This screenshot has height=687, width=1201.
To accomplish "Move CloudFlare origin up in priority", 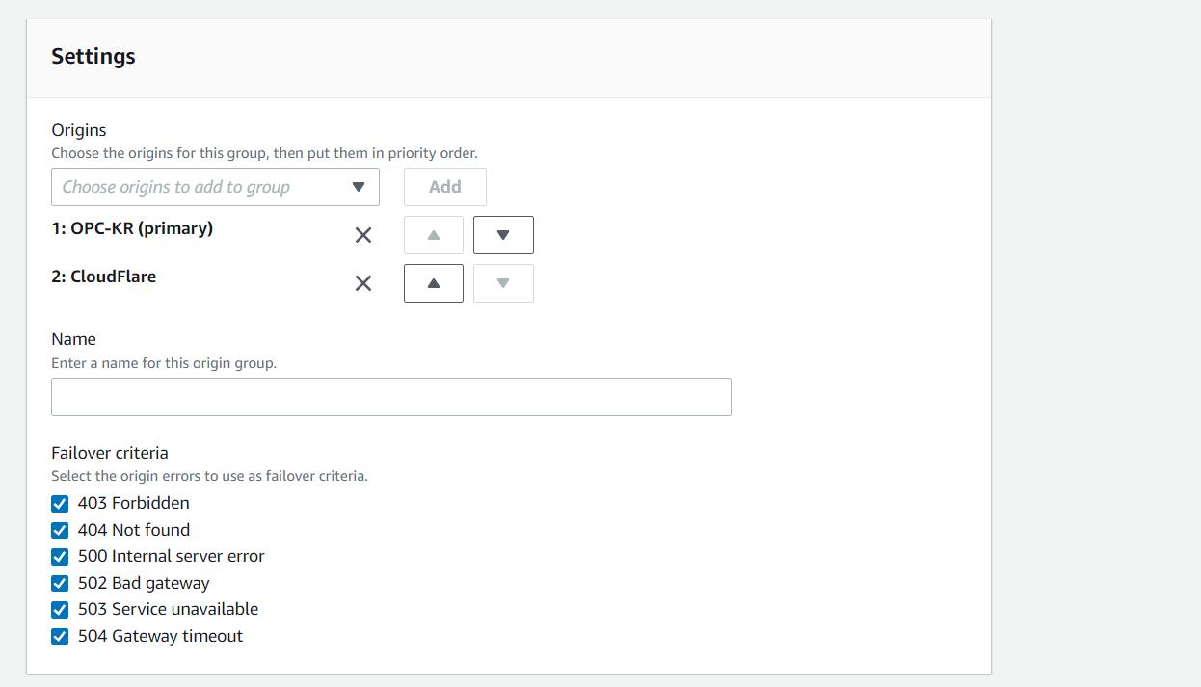I will [433, 283].
